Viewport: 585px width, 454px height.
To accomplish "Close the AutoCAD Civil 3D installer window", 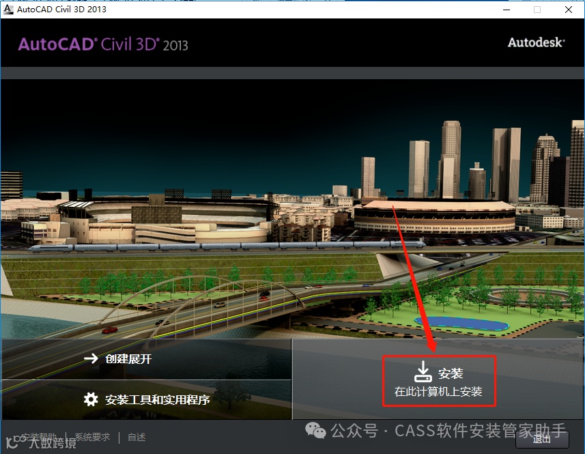I will [x=569, y=10].
